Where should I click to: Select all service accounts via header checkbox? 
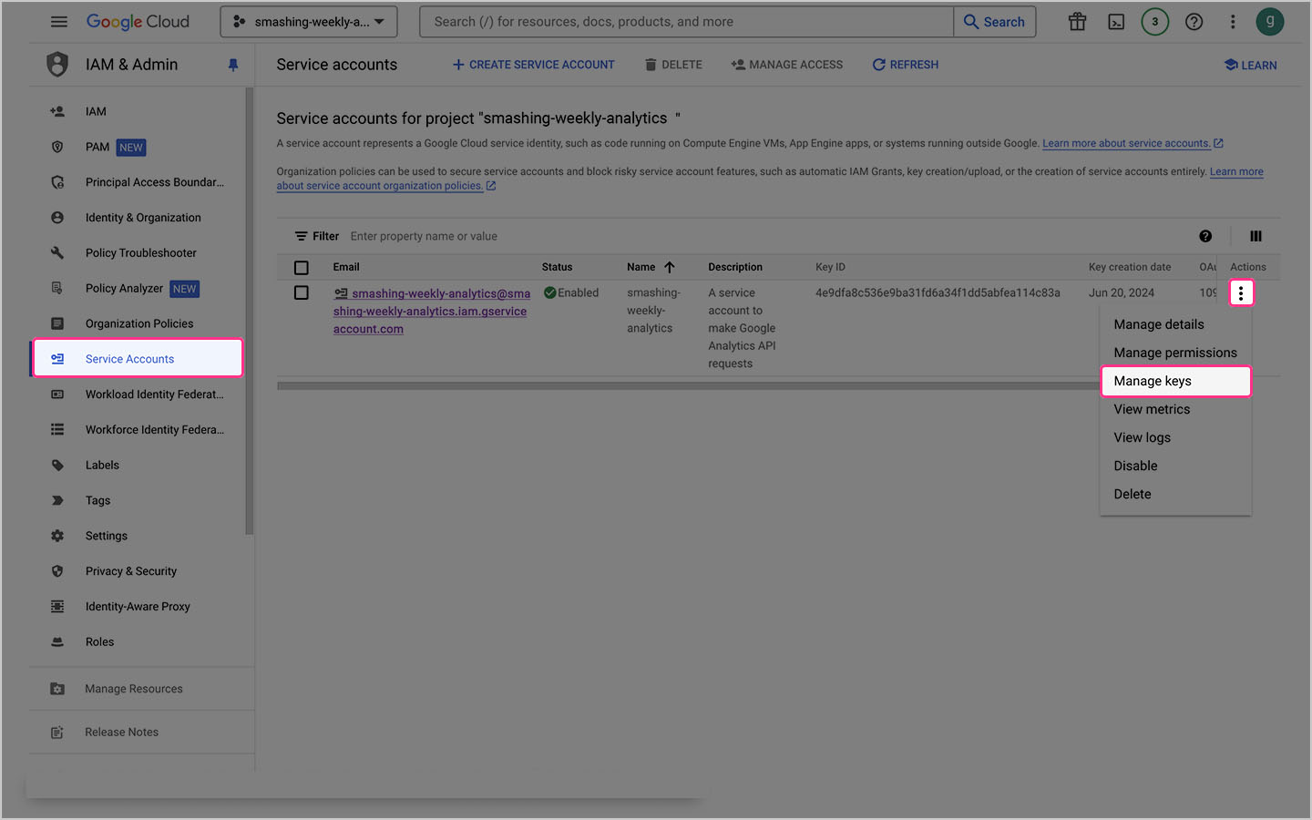point(301,267)
